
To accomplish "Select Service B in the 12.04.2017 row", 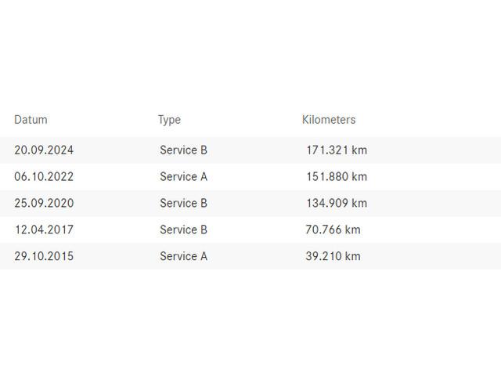I will 183,230.
